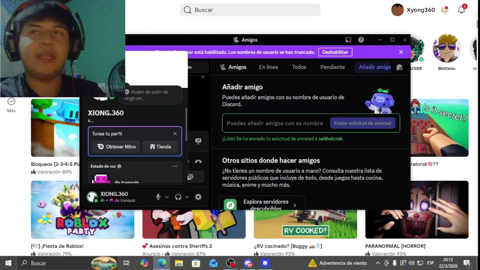
Task: Deafen audio with the headphones icon
Action: 178,197
